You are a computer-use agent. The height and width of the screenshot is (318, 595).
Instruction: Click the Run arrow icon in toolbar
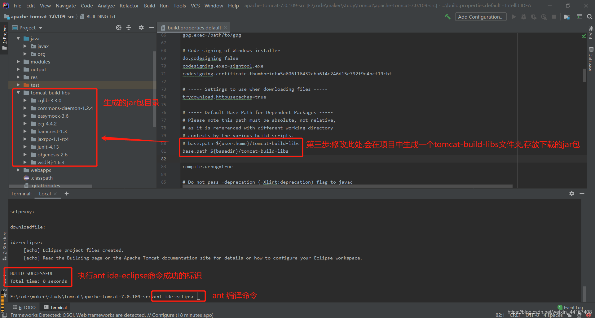(514, 17)
